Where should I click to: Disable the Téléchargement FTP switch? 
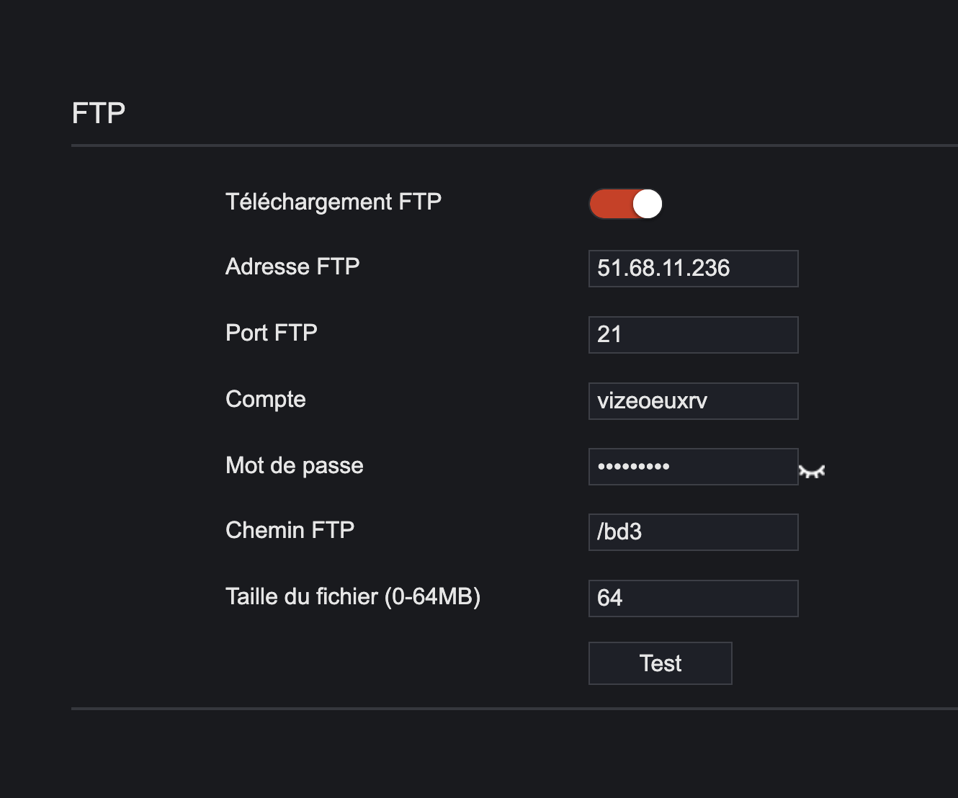625,204
